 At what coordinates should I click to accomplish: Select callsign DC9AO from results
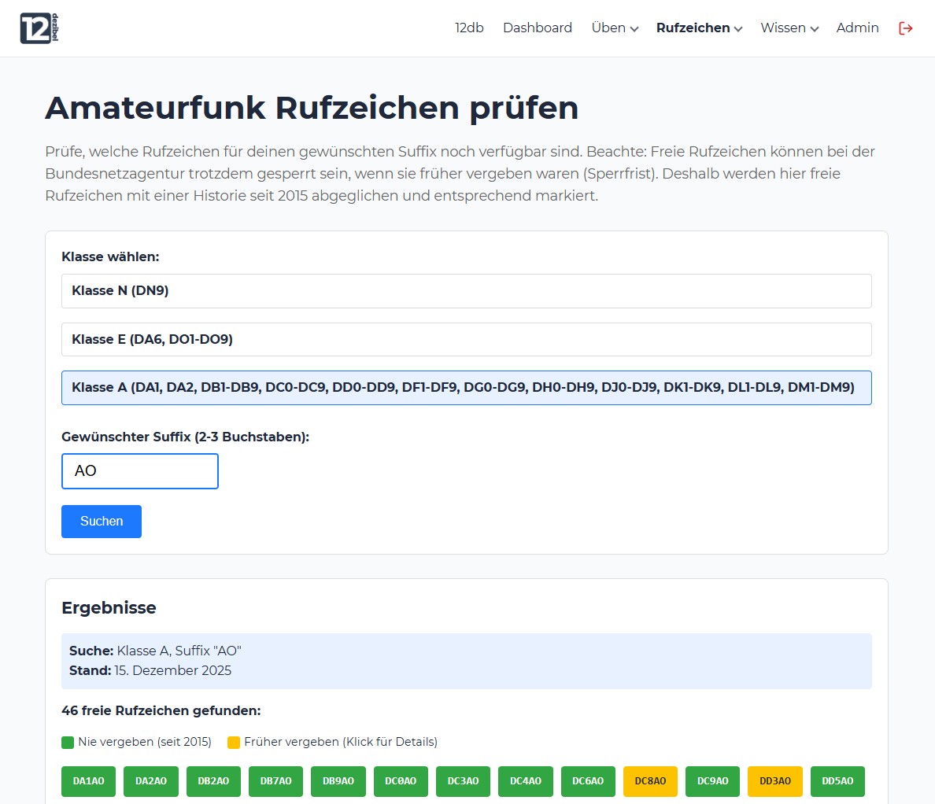coord(712,781)
